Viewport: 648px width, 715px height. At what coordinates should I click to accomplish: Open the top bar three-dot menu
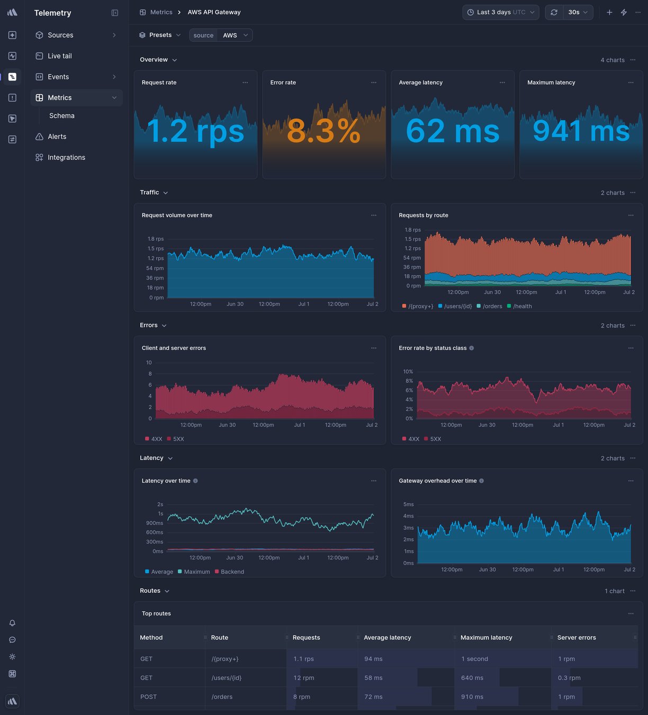click(638, 12)
